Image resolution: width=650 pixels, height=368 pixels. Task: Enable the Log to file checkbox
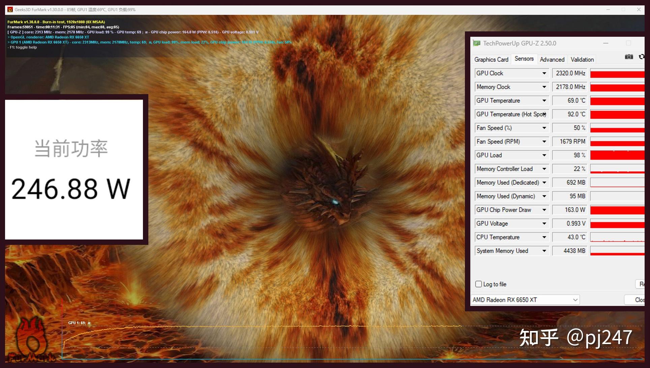(x=478, y=284)
